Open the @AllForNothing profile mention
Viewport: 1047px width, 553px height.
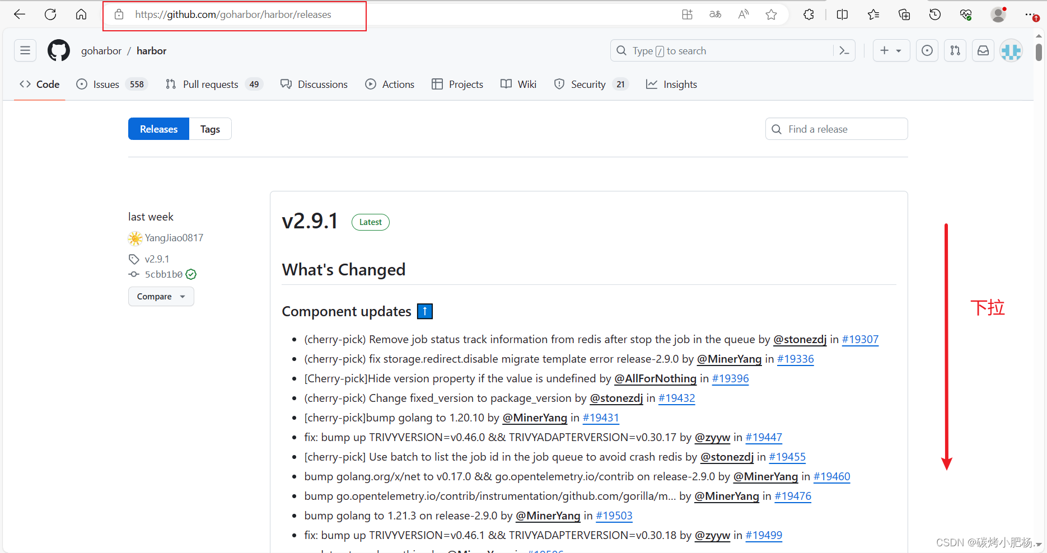coord(655,378)
